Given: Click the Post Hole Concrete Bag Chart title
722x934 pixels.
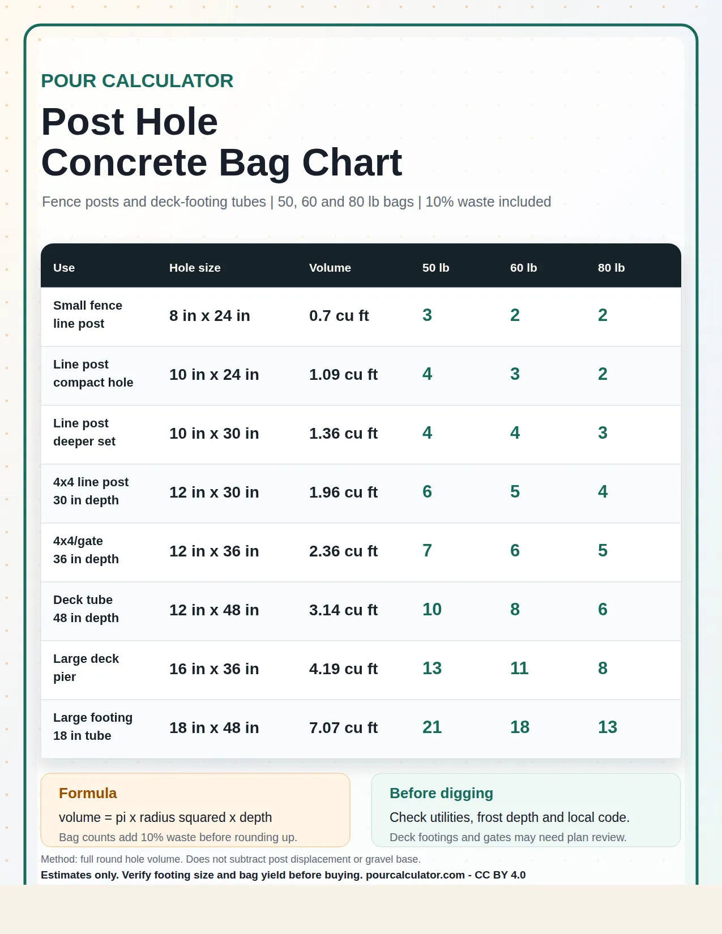Looking at the screenshot, I should pos(221,142).
